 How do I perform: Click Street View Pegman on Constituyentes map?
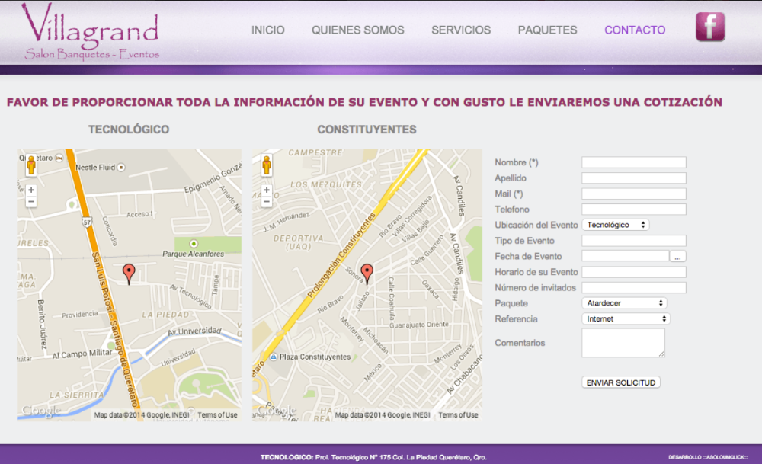point(267,165)
